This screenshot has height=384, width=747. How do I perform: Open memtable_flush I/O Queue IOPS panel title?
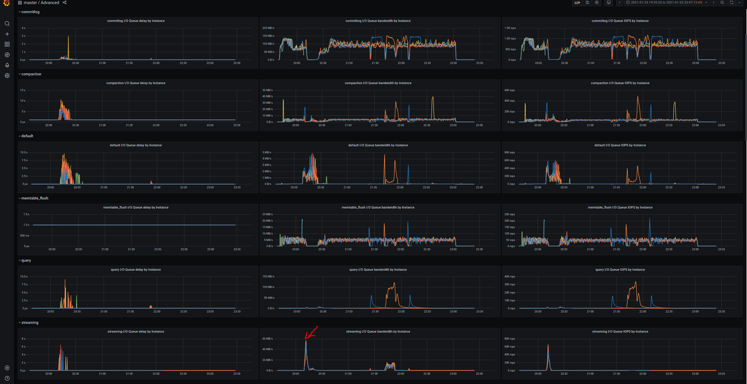click(x=620, y=208)
